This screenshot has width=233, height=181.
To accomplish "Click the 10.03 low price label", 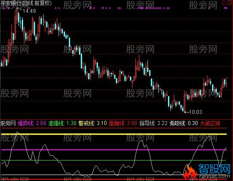I will tap(196, 112).
